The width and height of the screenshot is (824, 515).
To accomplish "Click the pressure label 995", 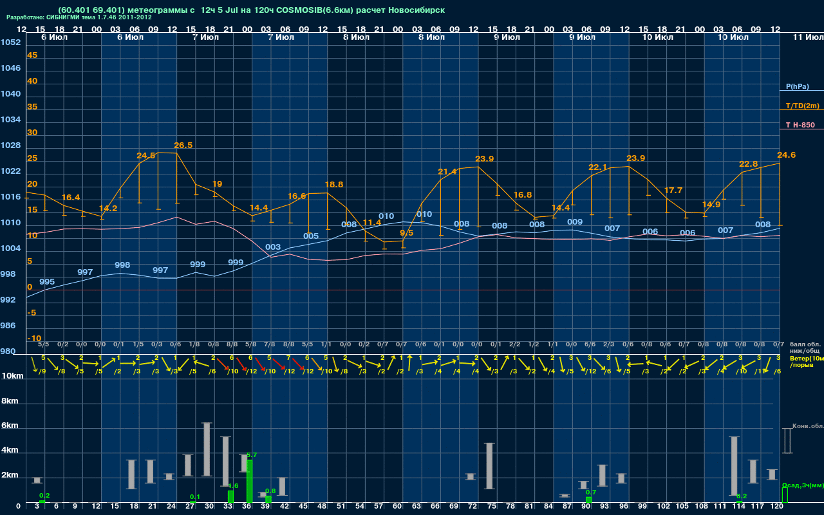I will click(47, 282).
